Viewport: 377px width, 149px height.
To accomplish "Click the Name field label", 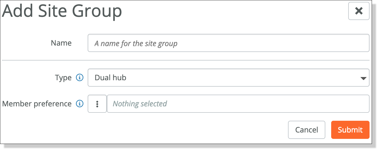I will click(61, 43).
